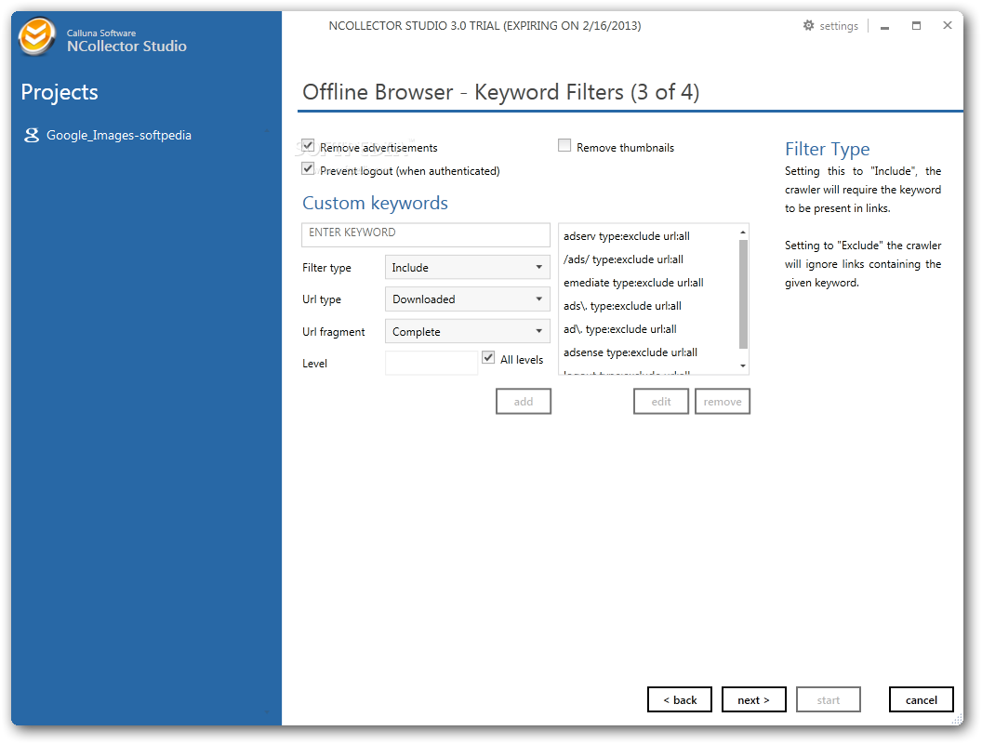The height and width of the screenshot is (744, 982).
Task: Click the keyword list scrollbar thumb
Action: 743,294
